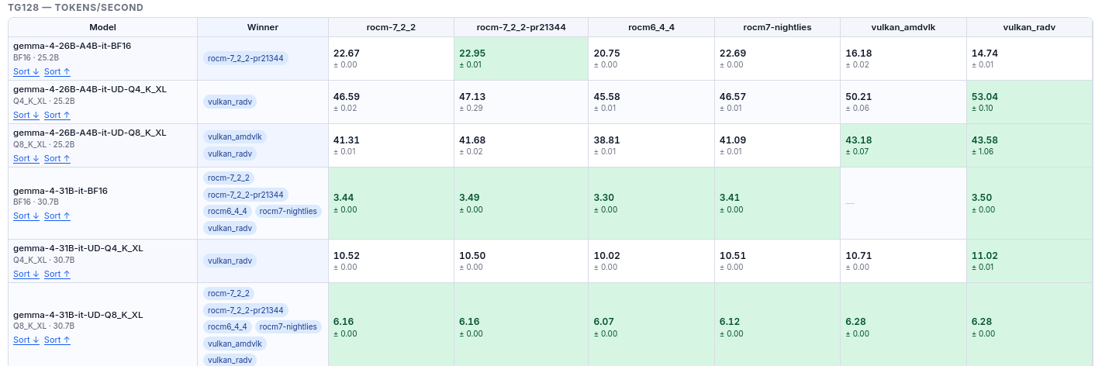
Task: Click the vulkan_radv column header
Action: click(x=1029, y=27)
